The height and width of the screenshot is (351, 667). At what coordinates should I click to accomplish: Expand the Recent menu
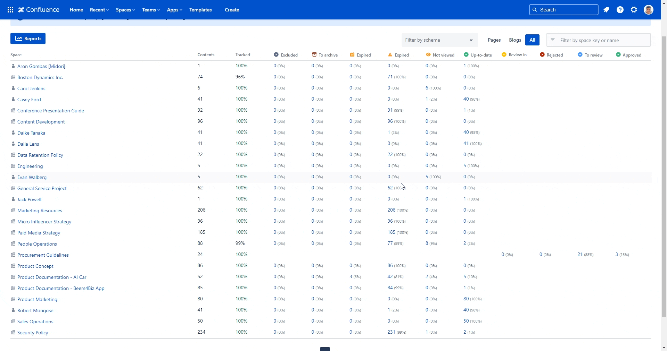(99, 10)
